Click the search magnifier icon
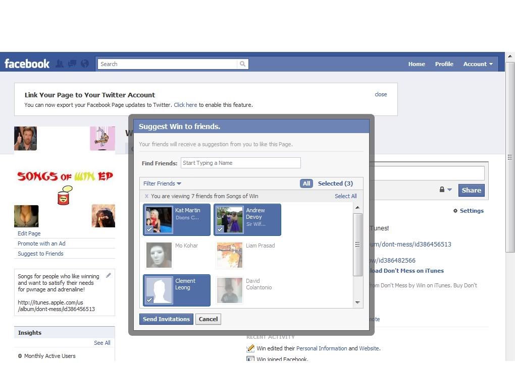 [243, 64]
